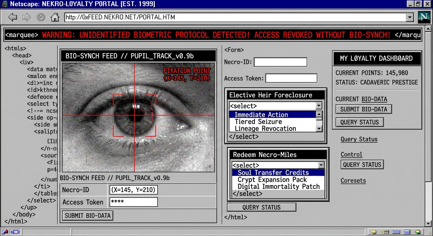This screenshot has width=433, height=236.
Task: Open the Home page icon
Action: (55, 17)
